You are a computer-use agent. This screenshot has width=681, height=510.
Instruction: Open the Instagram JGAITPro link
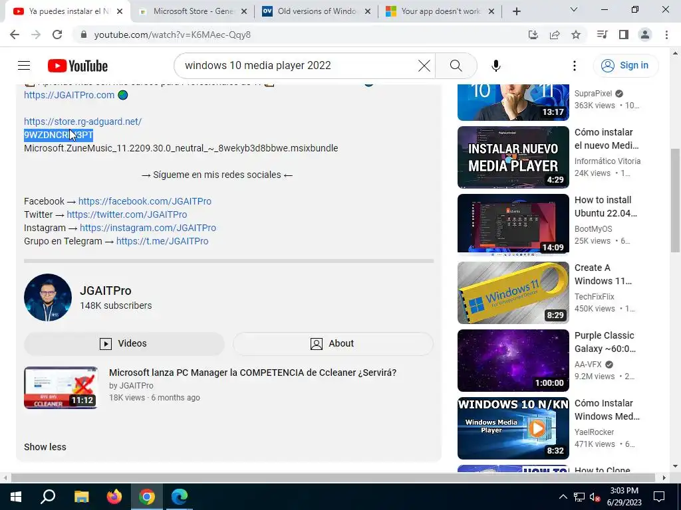click(148, 228)
